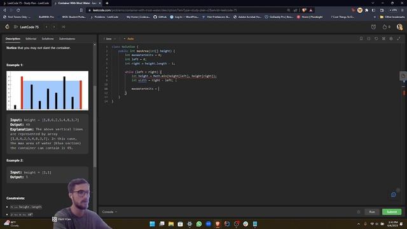Open the GitHub bookmark
This screenshot has width=407, height=229.
click(x=160, y=17)
